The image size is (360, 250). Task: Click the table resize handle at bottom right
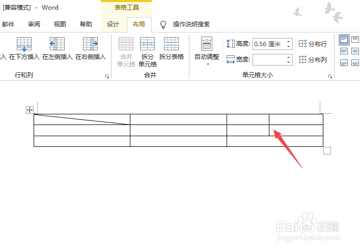coord(327,151)
